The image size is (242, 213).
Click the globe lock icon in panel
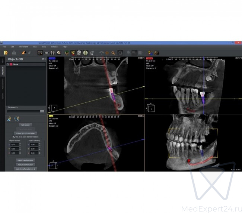point(17,118)
